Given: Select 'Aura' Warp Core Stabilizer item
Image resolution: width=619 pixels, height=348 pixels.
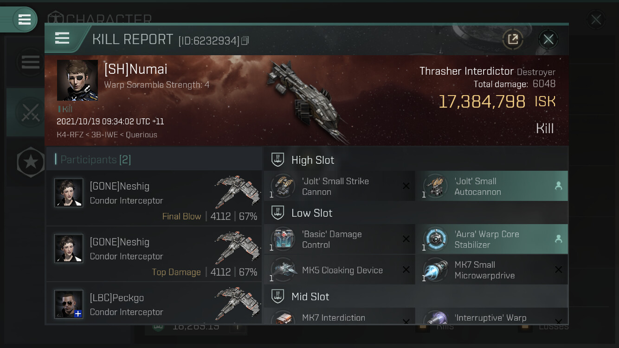Looking at the screenshot, I should pos(492,239).
